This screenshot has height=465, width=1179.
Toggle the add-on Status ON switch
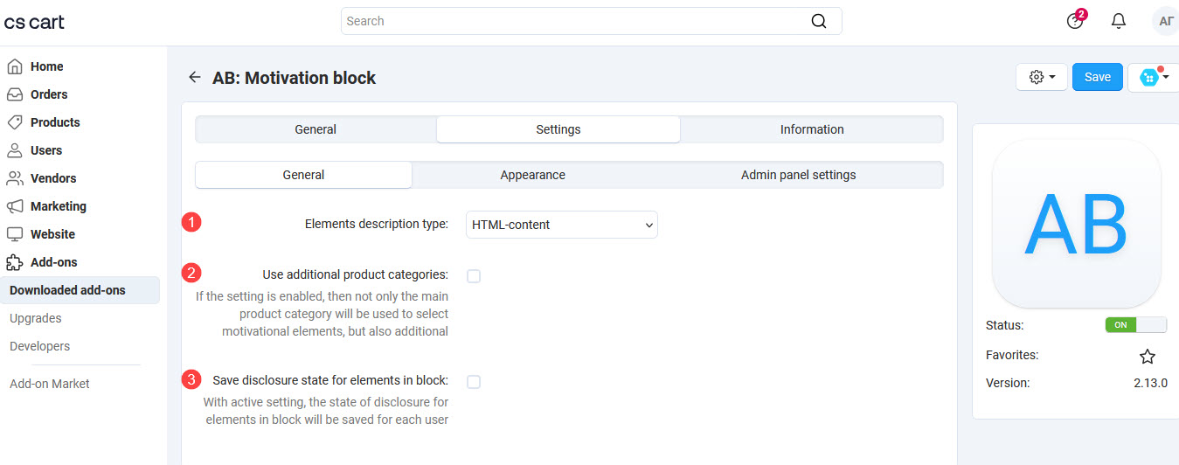pyautogui.click(x=1136, y=325)
